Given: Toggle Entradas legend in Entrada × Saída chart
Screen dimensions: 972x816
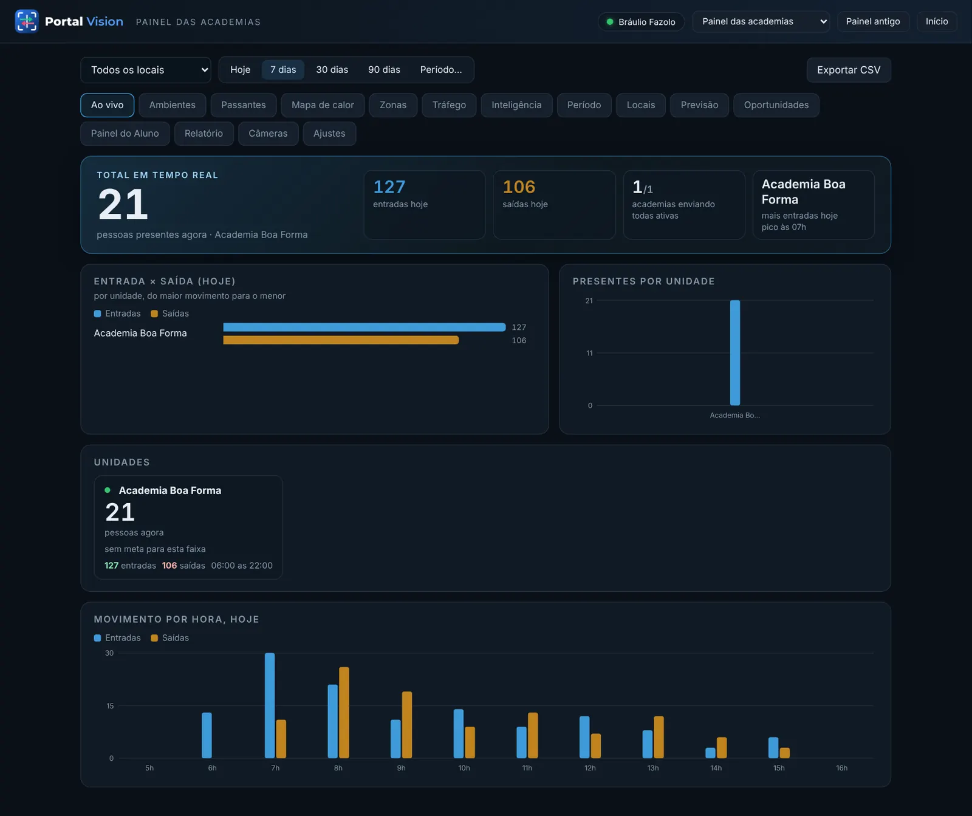Looking at the screenshot, I should click(x=117, y=314).
